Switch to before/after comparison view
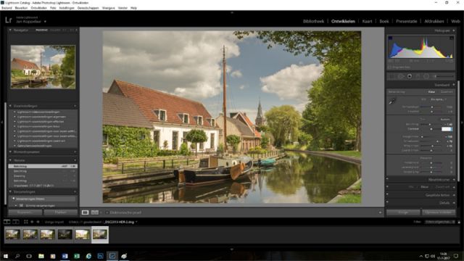This screenshot has width=464, height=261. pyautogui.click(x=95, y=212)
